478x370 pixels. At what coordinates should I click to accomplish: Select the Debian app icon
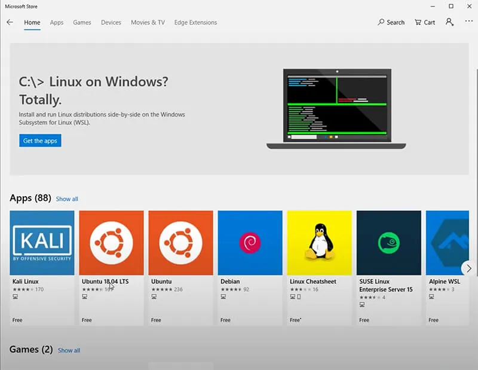click(250, 243)
